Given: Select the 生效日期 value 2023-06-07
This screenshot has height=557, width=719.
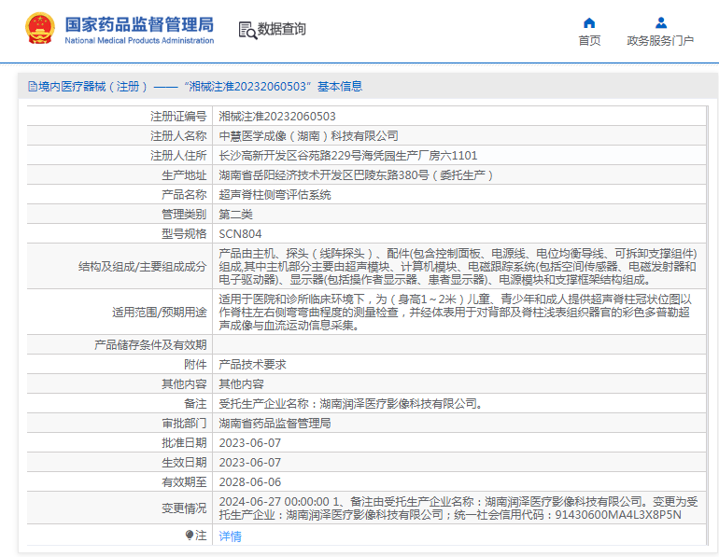Looking at the screenshot, I should [x=250, y=463].
